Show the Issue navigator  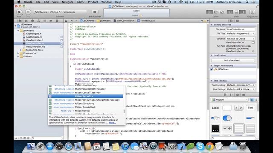click(x=38, y=21)
